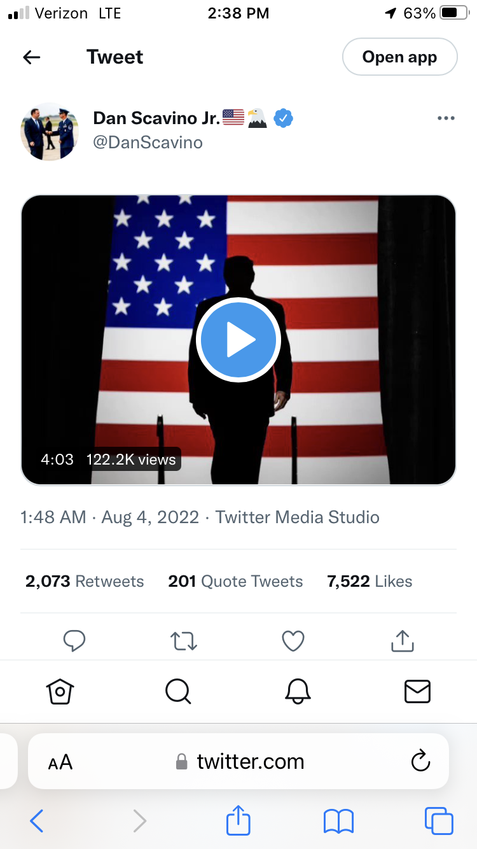Tap the Safari AA text size menu
The width and height of the screenshot is (477, 849).
[60, 762]
